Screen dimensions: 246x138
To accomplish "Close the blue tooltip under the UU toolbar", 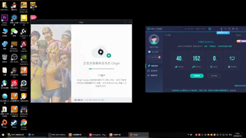I will (229, 33).
